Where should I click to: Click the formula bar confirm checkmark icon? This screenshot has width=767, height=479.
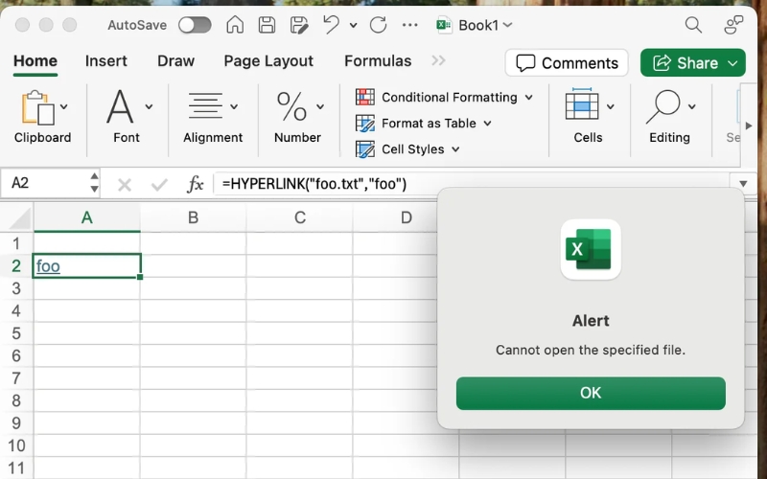[x=159, y=185]
